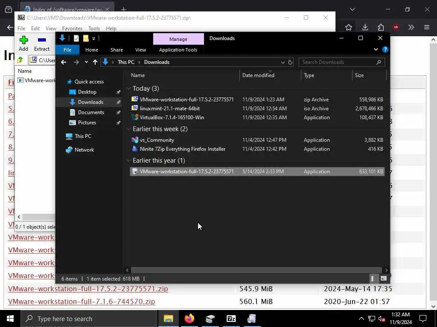Select Documents in navigation pane
This screenshot has width=437, height=327.
click(x=91, y=112)
